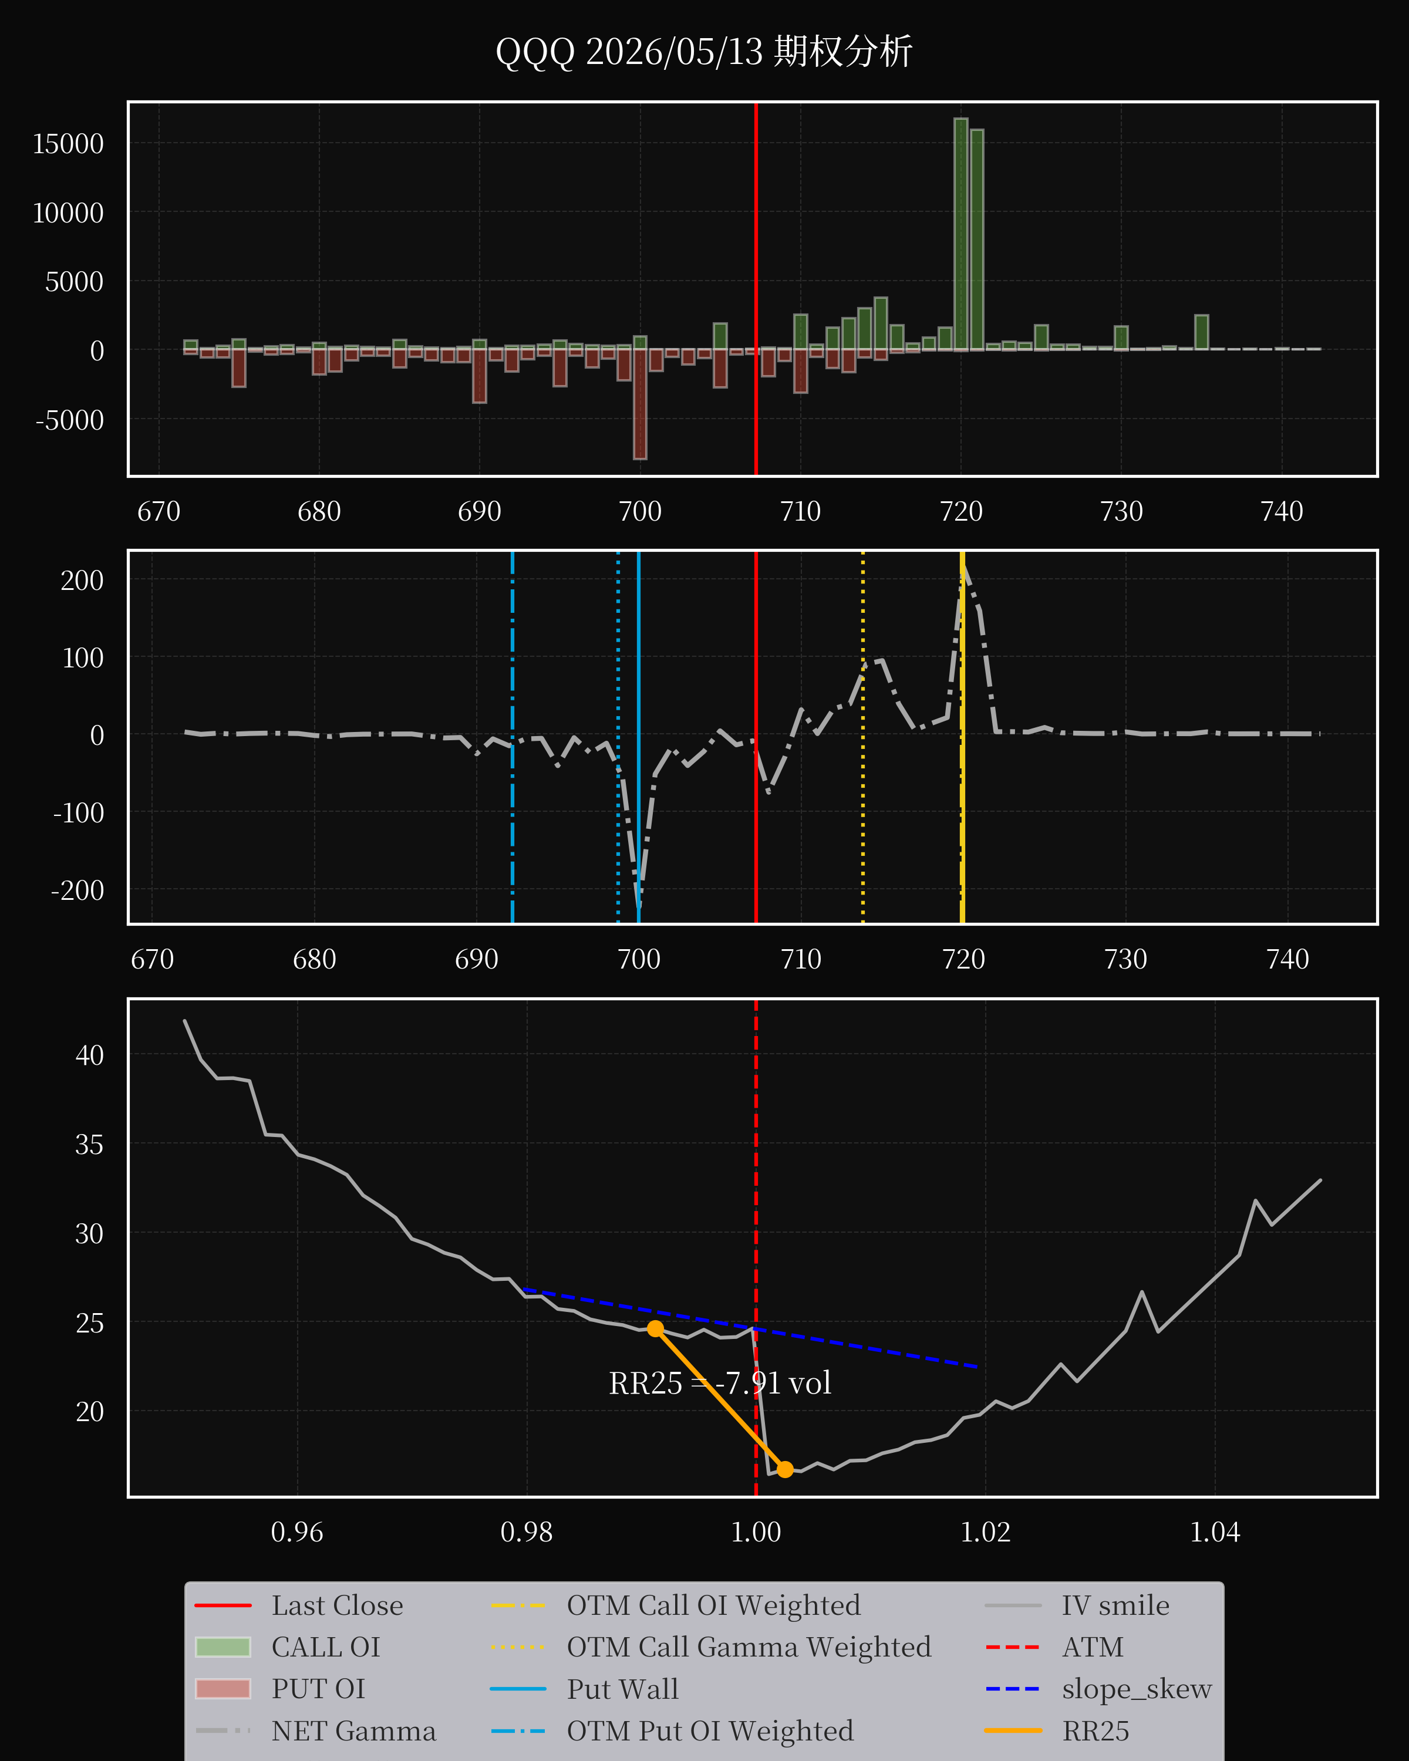Click the y-axis label '25' on IV chart

pos(90,1323)
